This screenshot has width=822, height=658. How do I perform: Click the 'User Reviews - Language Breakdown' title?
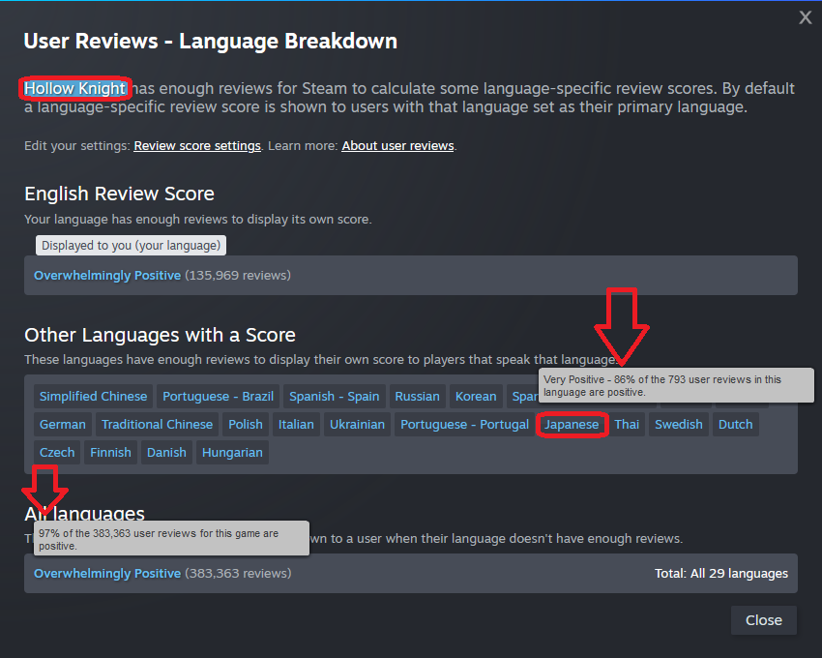(x=210, y=41)
